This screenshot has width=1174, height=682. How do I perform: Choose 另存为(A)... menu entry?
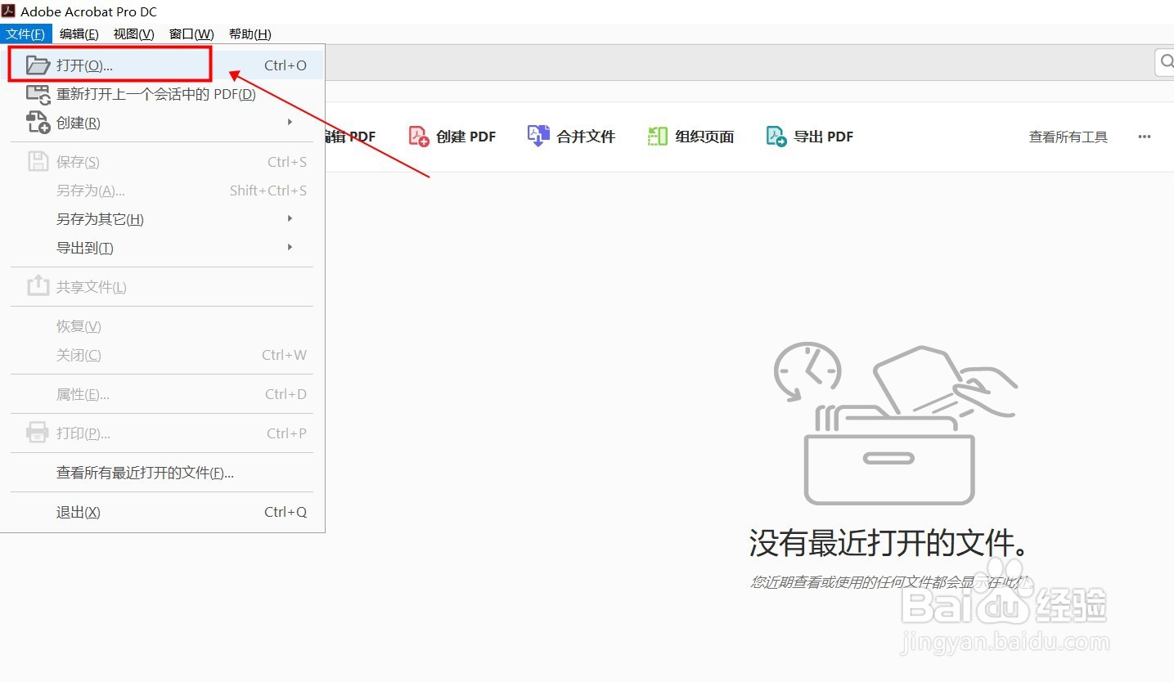[x=162, y=191]
